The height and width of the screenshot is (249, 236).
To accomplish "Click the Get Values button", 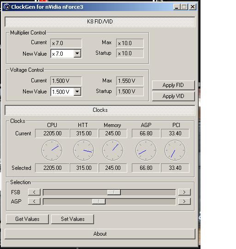I will pos(27,219).
